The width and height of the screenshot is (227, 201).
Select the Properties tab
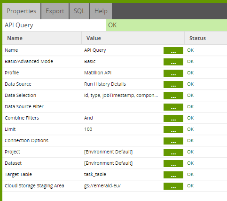pyautogui.click(x=22, y=11)
